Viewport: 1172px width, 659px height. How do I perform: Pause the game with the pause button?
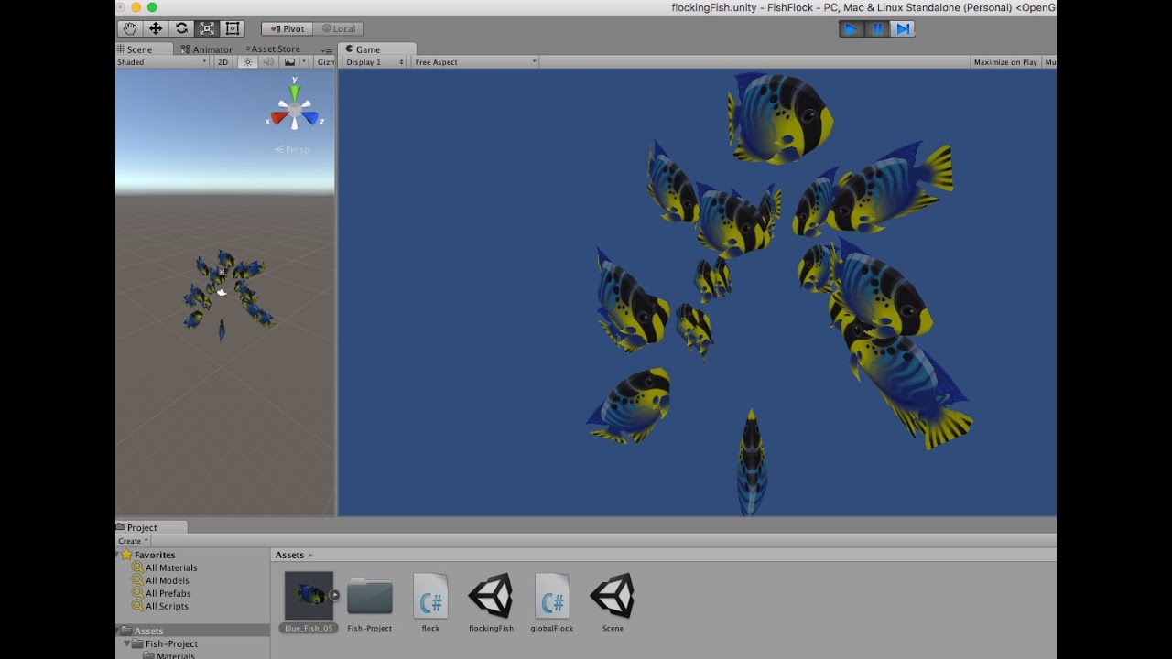tap(876, 28)
